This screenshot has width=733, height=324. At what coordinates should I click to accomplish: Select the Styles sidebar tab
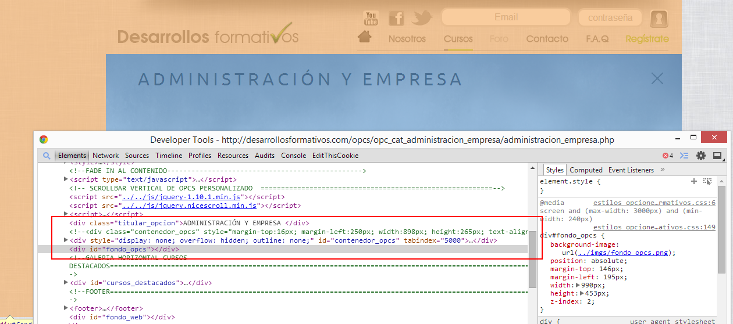554,170
